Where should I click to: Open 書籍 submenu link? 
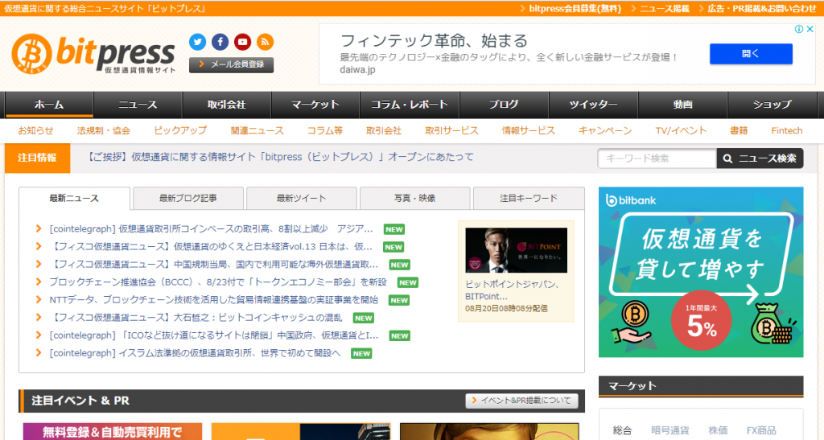click(x=739, y=131)
